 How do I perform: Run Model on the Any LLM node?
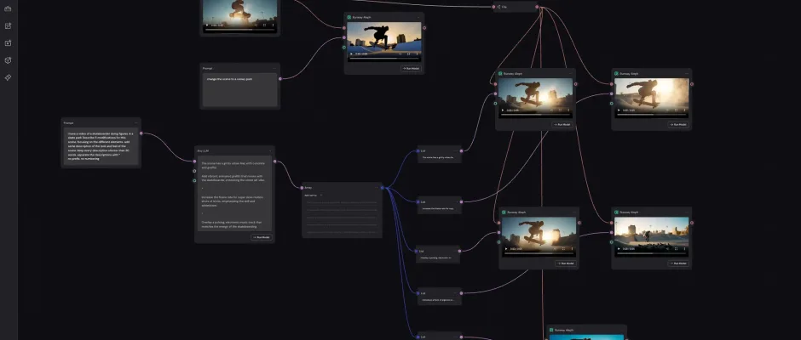262,237
